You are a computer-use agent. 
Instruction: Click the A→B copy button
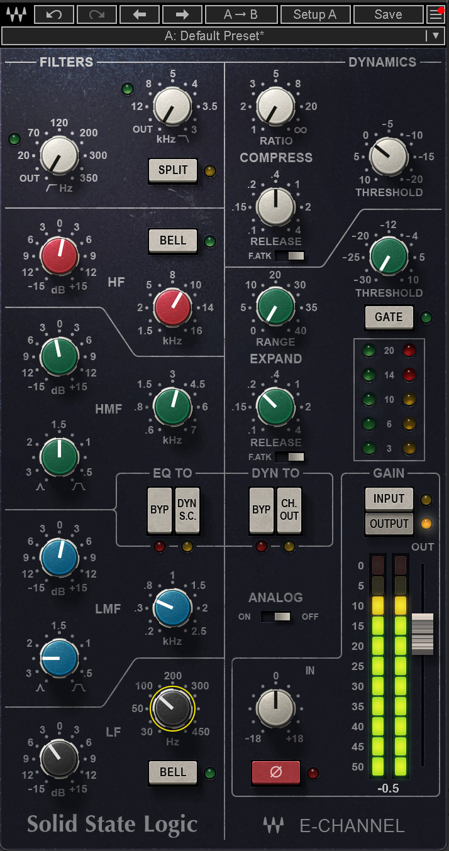[x=241, y=14]
